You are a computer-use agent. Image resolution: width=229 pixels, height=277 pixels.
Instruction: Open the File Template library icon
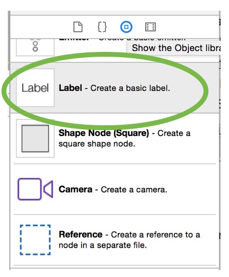point(78,27)
